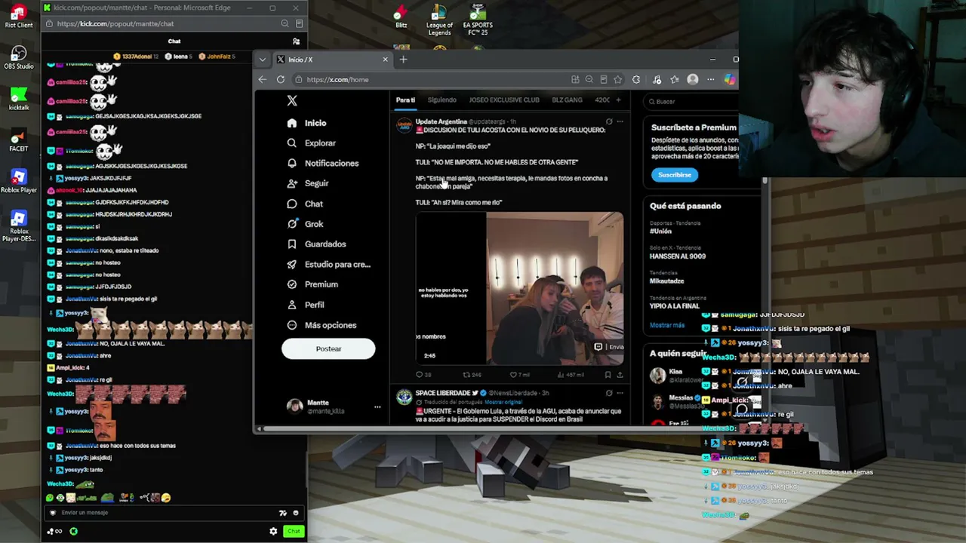This screenshot has height=543, width=966.
Task: Open Grok in the X sidebar
Action: pos(305,224)
